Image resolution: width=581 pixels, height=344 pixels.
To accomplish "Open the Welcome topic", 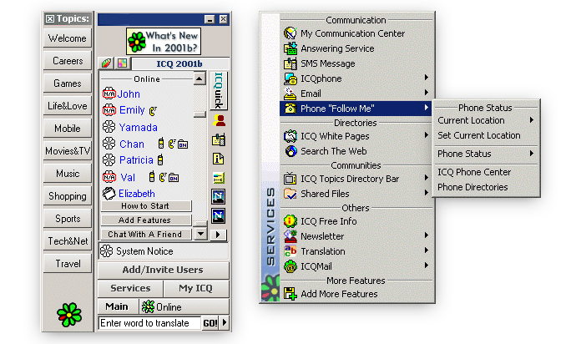I will click(67, 38).
